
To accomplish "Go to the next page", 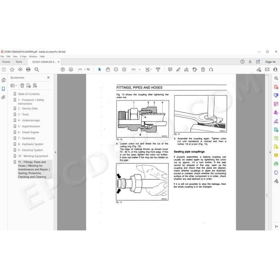I will (x=71, y=70).
